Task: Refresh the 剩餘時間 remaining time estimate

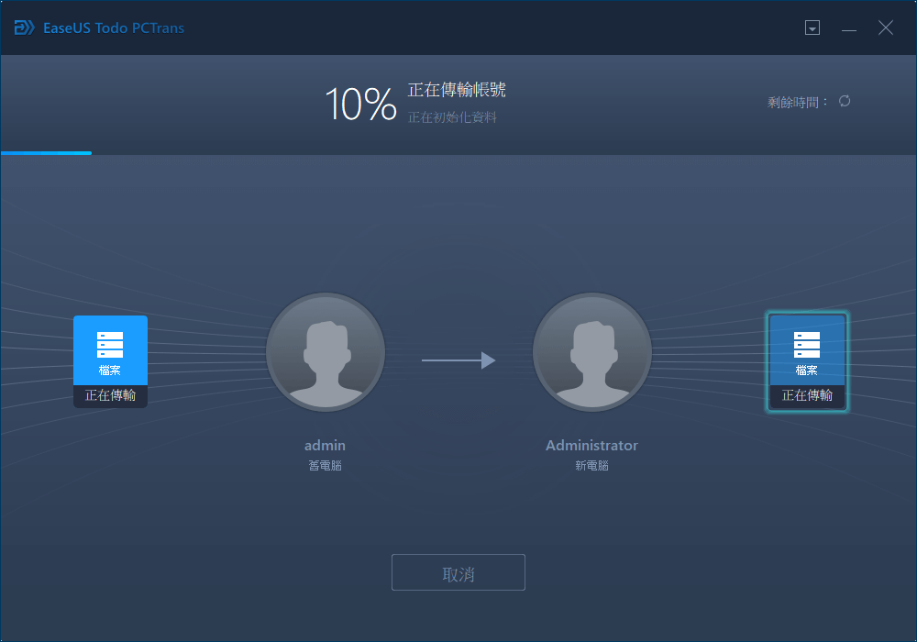Action: pyautogui.click(x=844, y=101)
